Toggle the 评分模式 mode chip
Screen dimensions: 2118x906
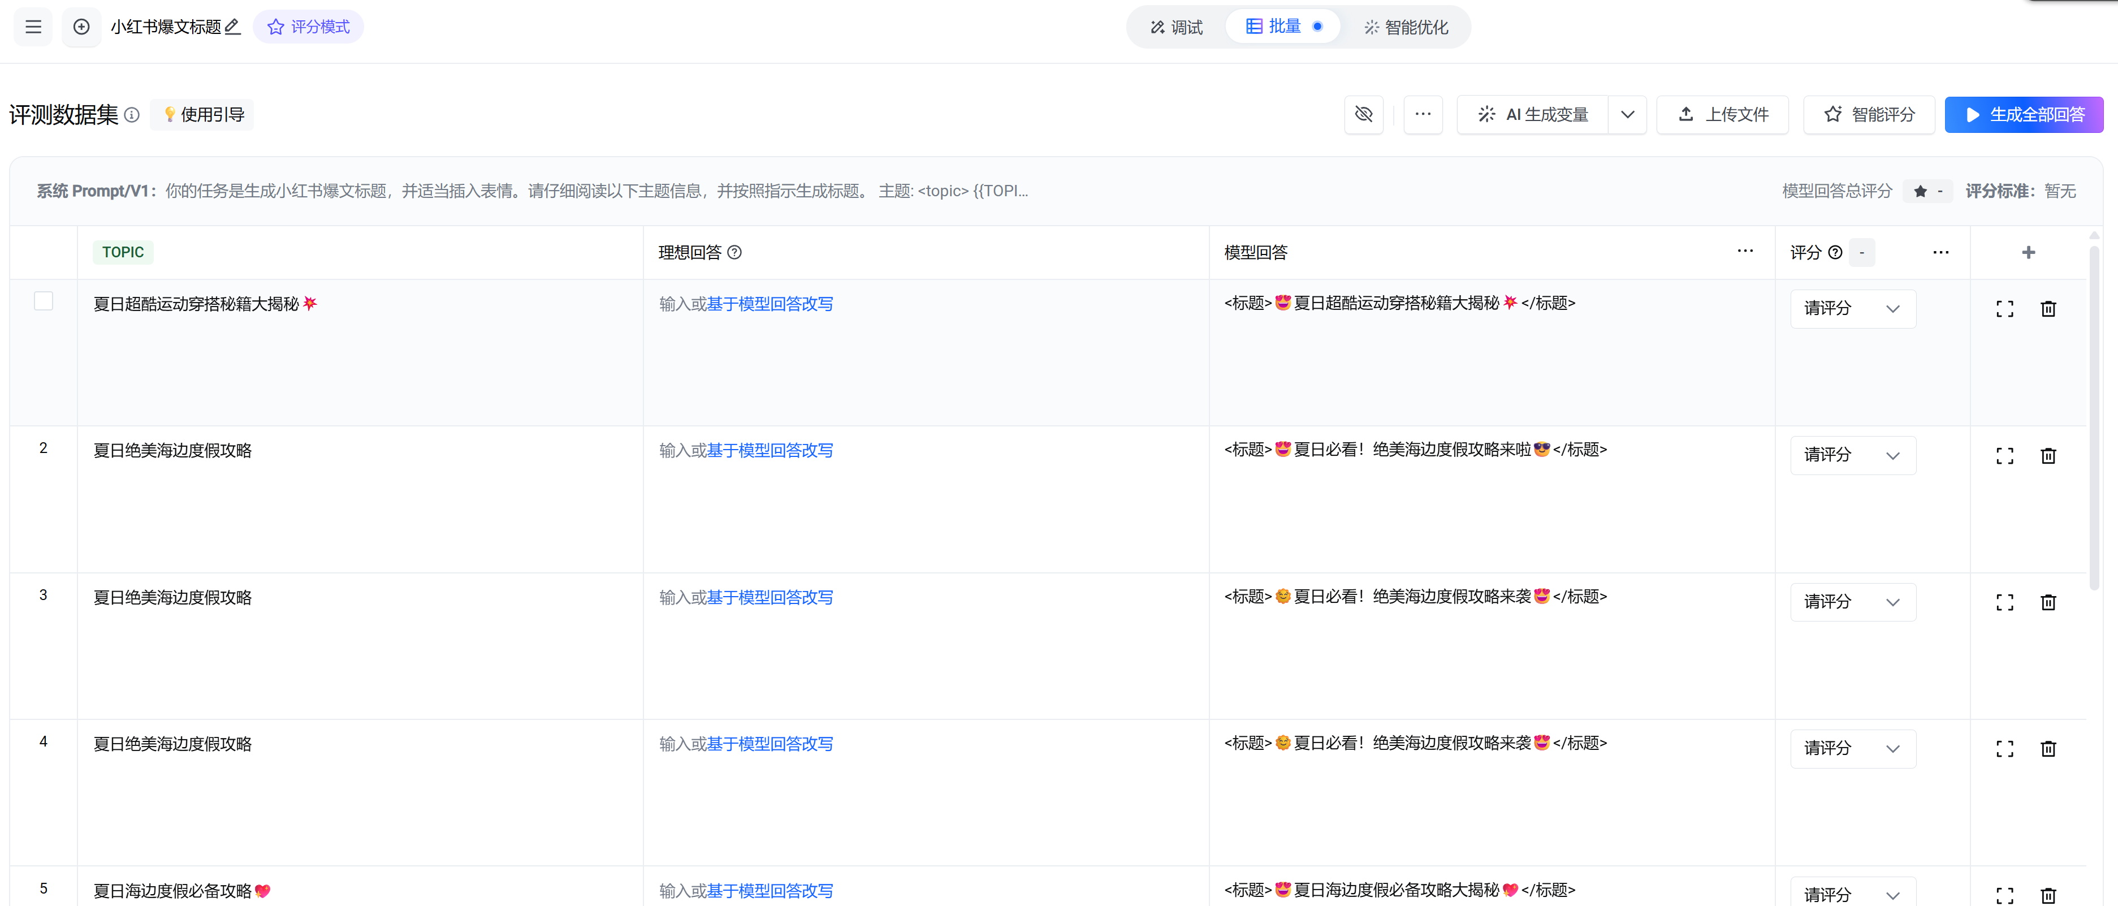click(x=308, y=27)
